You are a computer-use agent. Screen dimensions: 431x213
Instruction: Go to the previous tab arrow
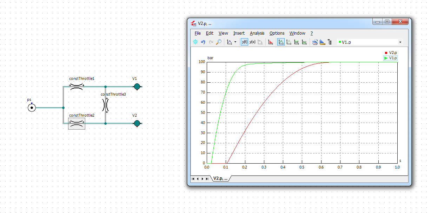(x=198, y=179)
